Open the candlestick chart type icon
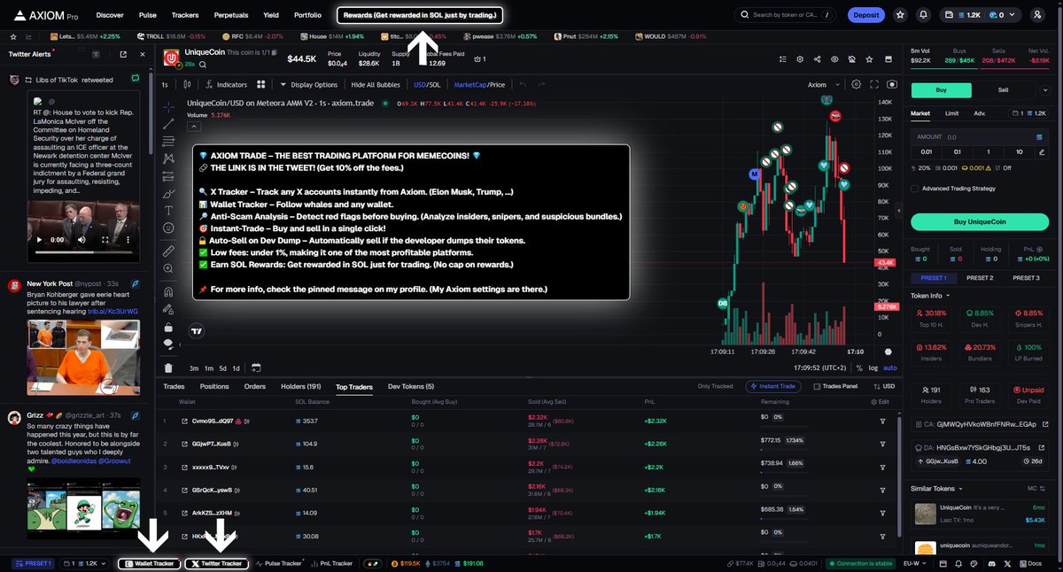Viewport: 1063px width, 572px height. (187, 84)
